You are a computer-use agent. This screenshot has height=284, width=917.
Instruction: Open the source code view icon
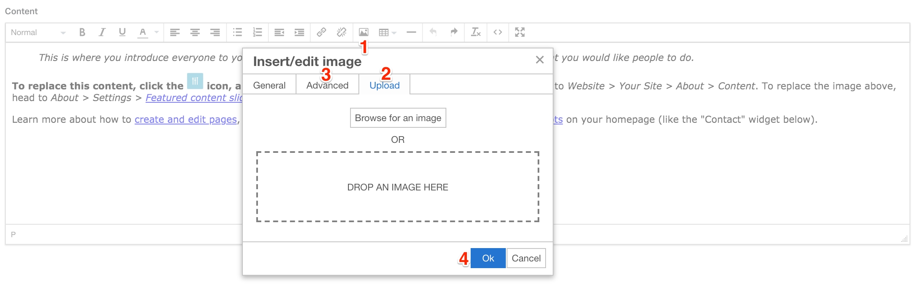pos(497,32)
